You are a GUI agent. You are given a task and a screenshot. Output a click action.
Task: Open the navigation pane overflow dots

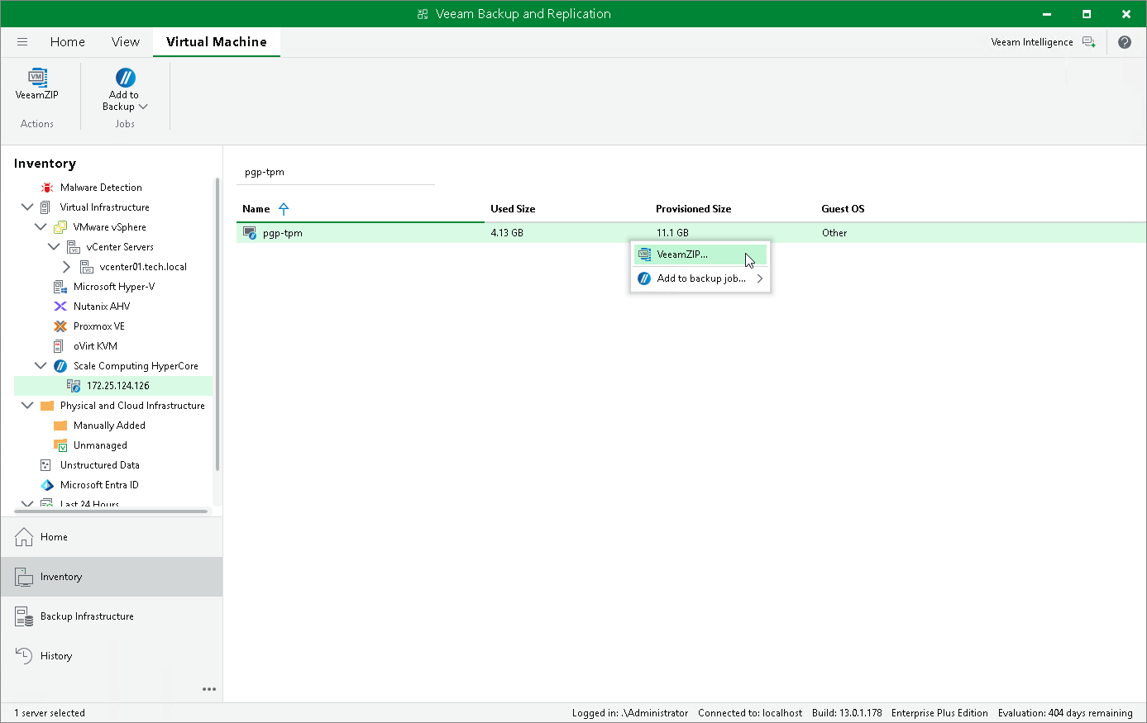pyautogui.click(x=209, y=689)
